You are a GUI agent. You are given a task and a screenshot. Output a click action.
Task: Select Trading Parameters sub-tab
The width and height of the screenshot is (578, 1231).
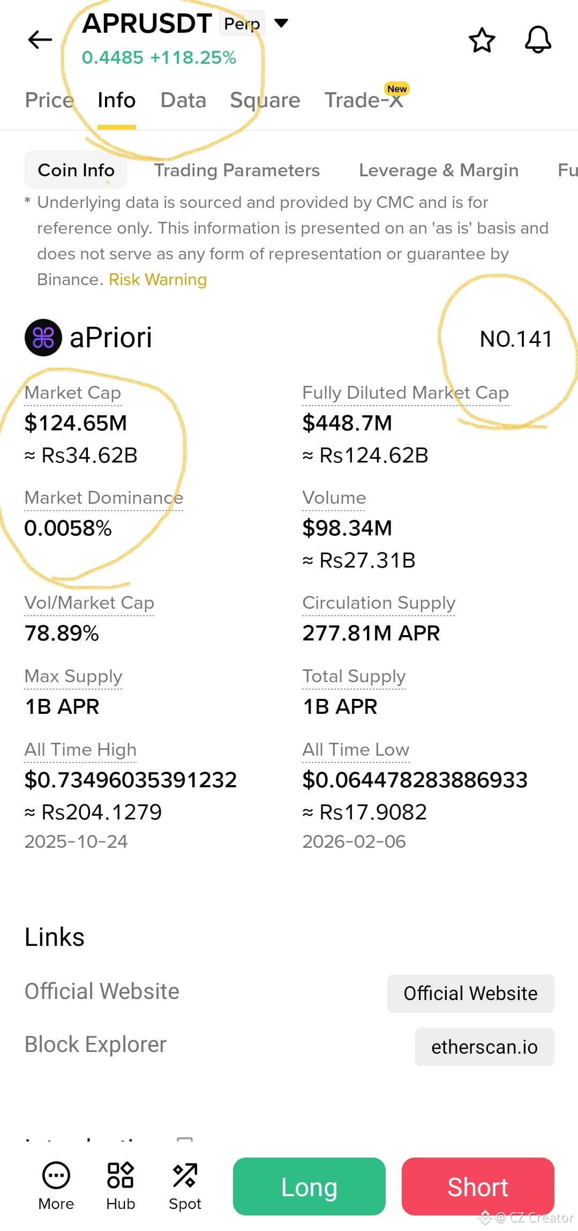[237, 170]
